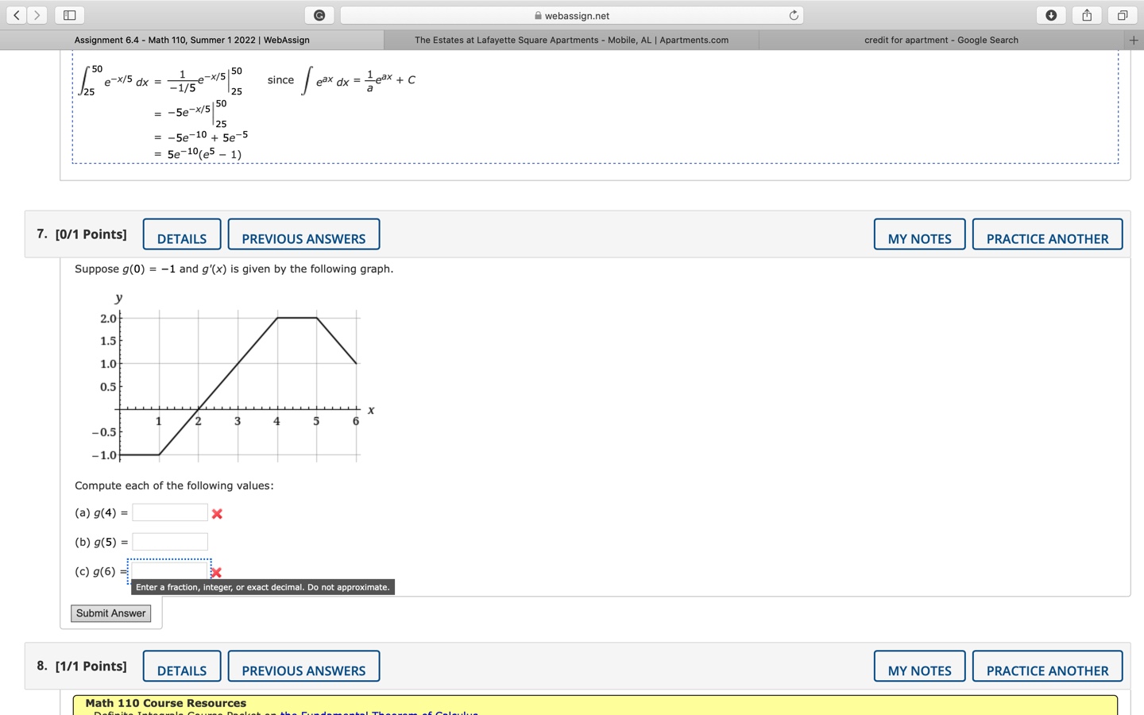This screenshot has height=715, width=1144.
Task: Click the g(5) answer input field
Action: click(169, 541)
